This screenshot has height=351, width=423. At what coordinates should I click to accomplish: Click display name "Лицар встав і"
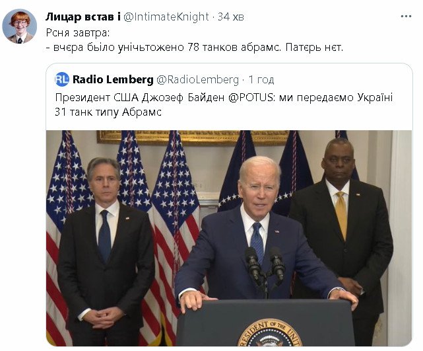[82, 16]
